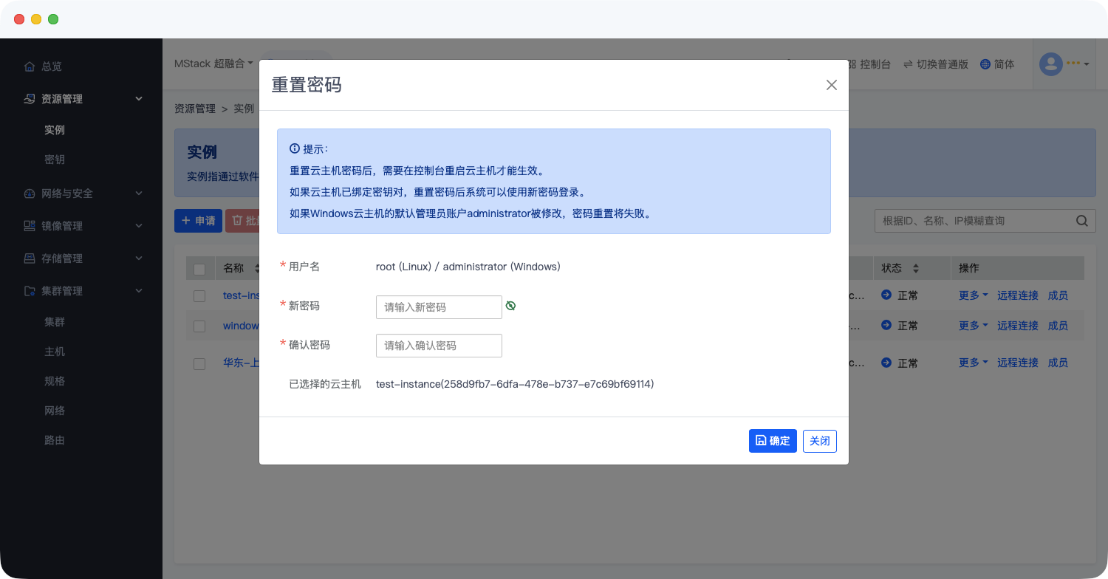Check the select-all checkbox in table header
Image resolution: width=1108 pixels, height=579 pixels.
coord(199,269)
